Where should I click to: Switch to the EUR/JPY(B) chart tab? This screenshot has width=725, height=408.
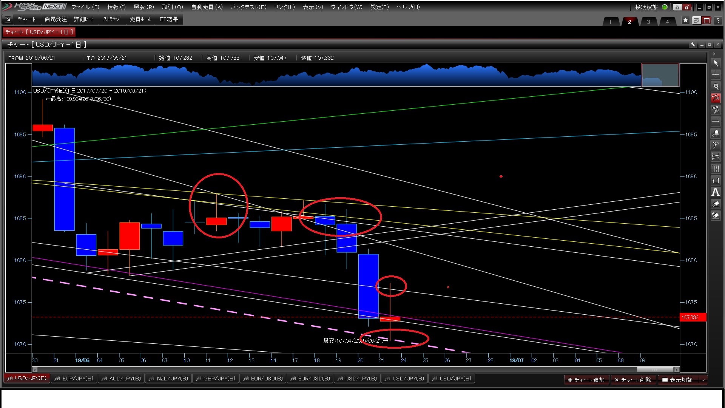click(74, 379)
